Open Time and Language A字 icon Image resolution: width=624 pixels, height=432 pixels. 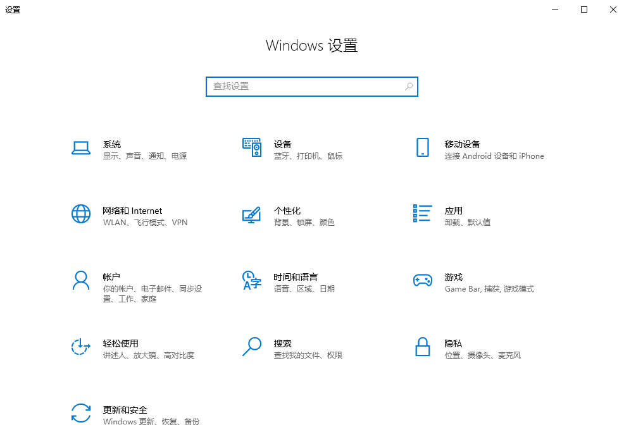[x=252, y=280]
